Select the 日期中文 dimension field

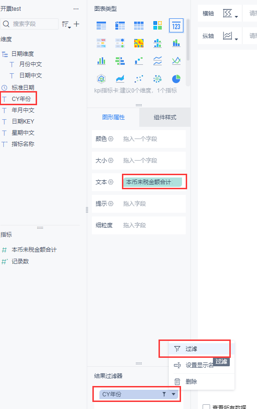coord(30,76)
